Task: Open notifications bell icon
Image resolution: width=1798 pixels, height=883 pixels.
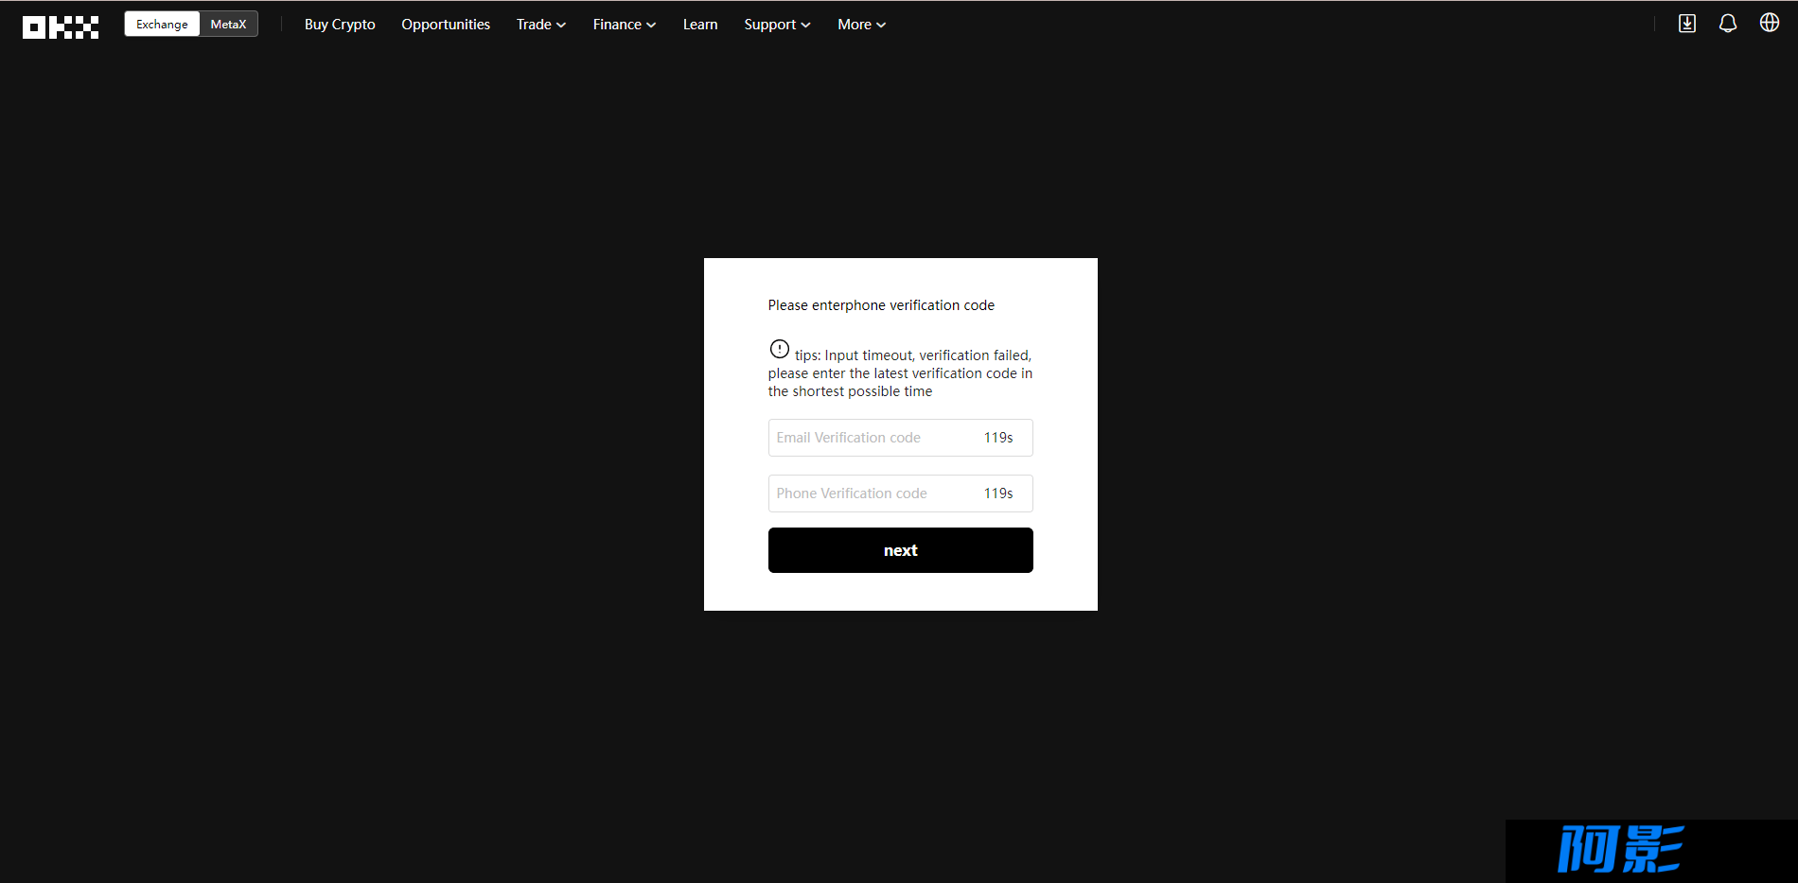Action: tap(1728, 24)
